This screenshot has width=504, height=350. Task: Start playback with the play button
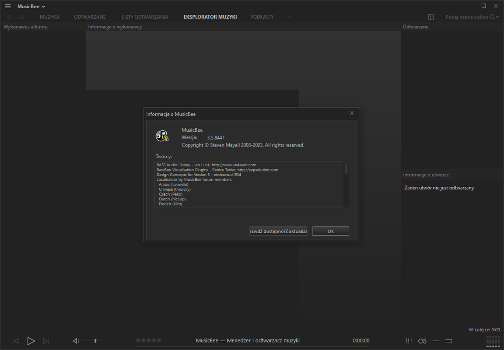[31, 341]
